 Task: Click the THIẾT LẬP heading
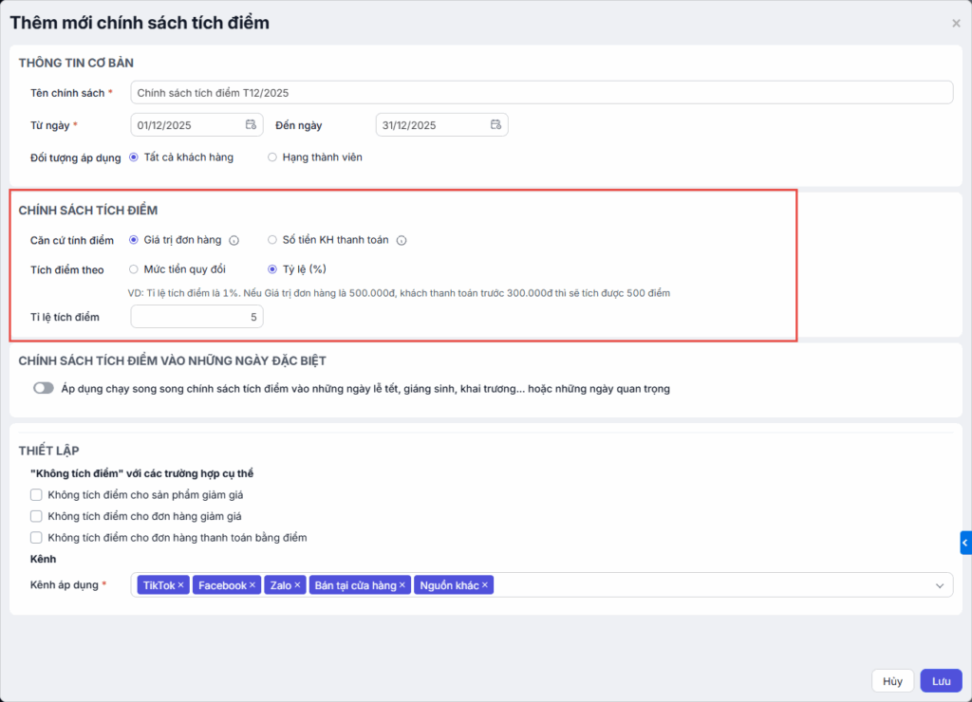[x=49, y=451]
